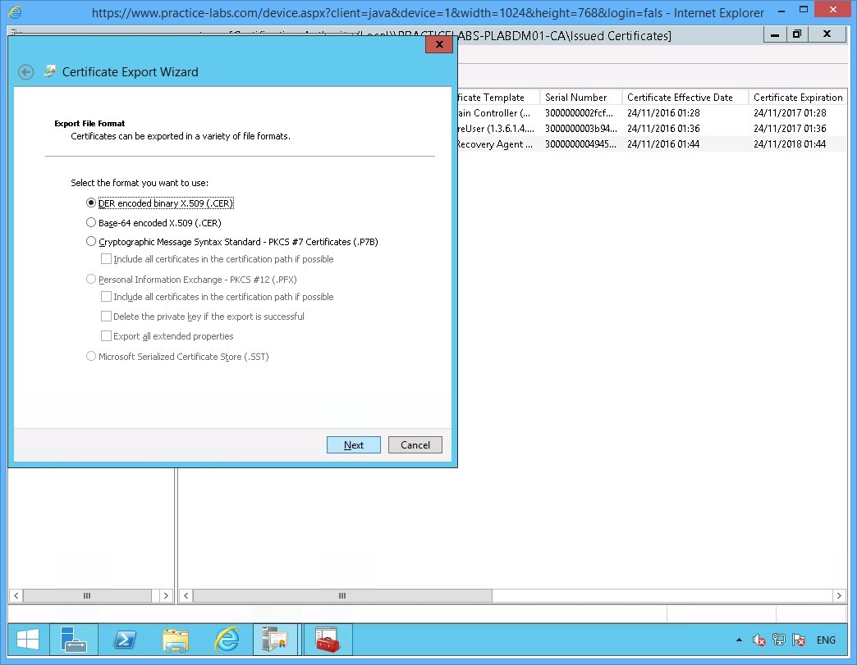857x665 pixels.
Task: Click the red toolbox taskbar icon
Action: (x=328, y=640)
